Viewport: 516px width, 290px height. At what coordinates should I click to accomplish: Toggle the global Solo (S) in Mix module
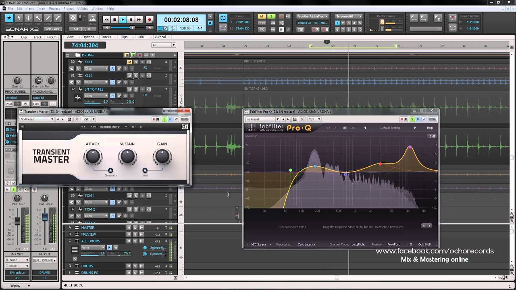coord(271,17)
